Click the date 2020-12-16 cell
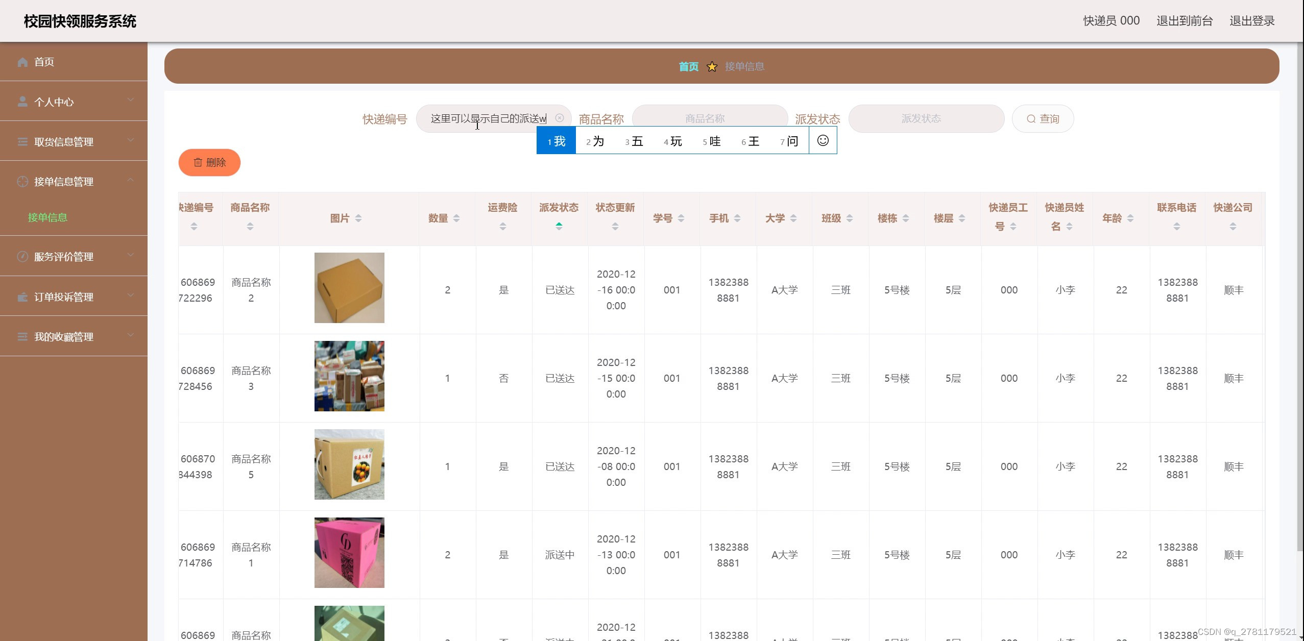 (616, 290)
